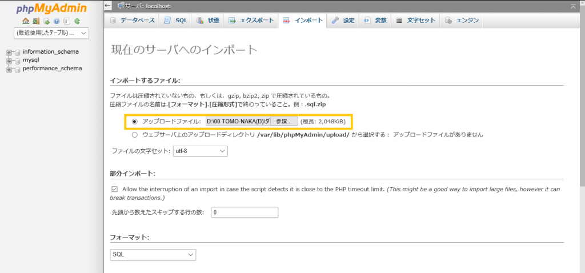Screen dimensions: 585x273
Task: Click the performance_schema database icon
Action: [x=18, y=69]
